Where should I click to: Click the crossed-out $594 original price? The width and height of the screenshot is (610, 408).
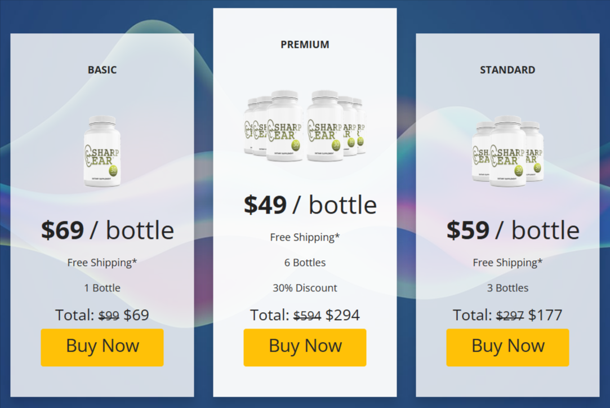(x=306, y=316)
